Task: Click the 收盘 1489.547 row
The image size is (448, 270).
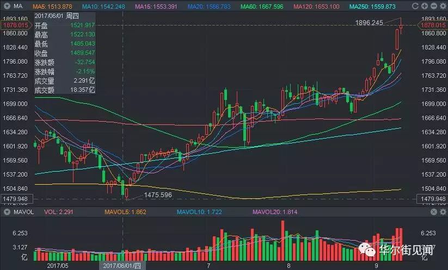Action: (65, 53)
